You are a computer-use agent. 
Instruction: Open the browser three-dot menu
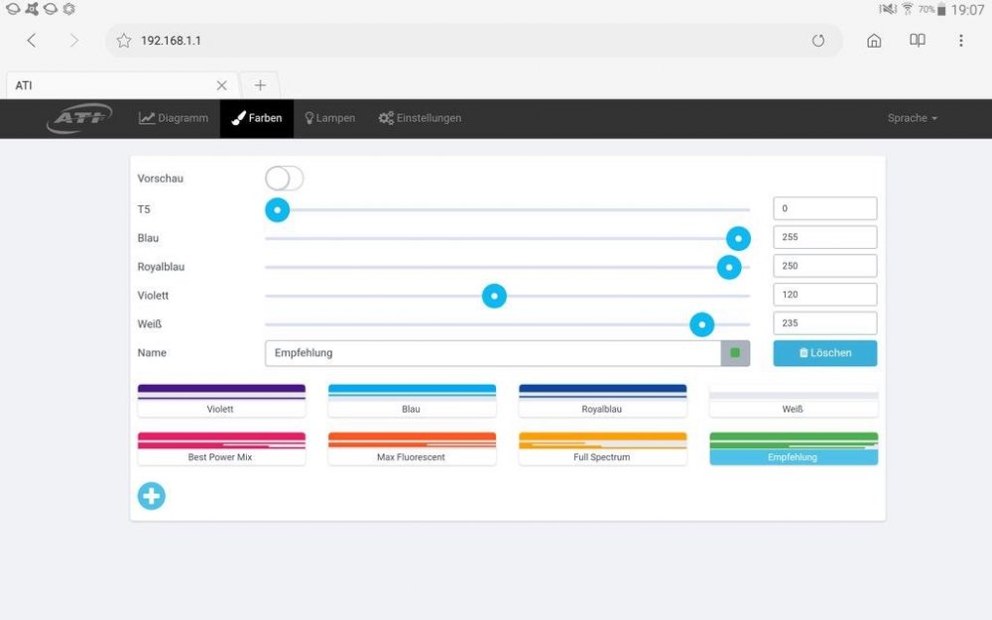pos(960,41)
